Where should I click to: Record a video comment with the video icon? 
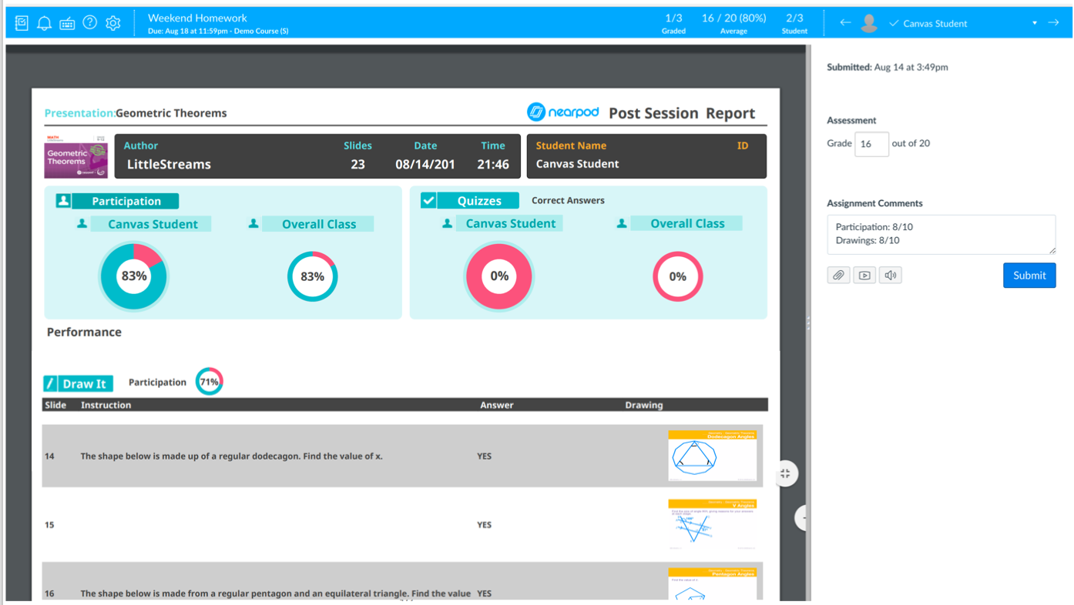tap(864, 274)
